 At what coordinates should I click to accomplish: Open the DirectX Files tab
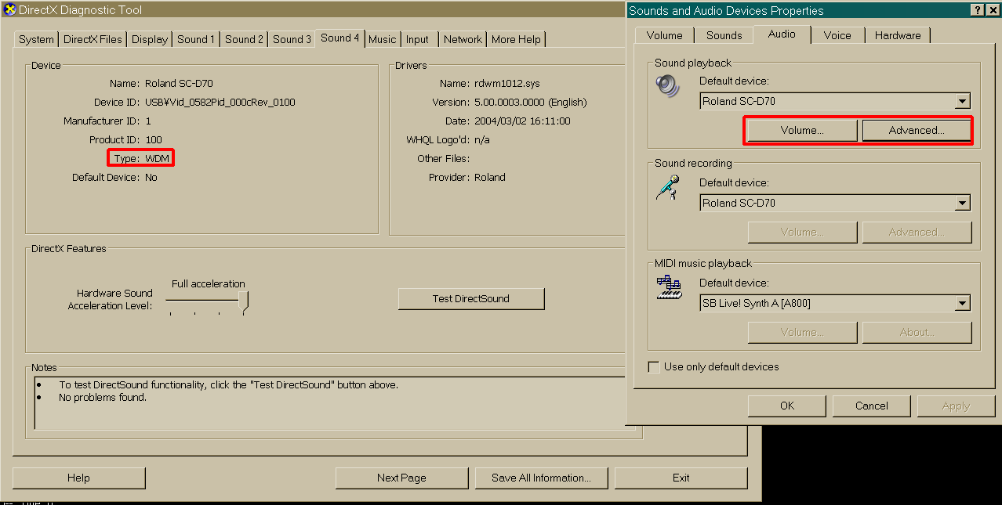[93, 39]
